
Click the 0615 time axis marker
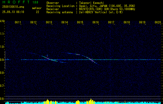[x=80, y=22]
